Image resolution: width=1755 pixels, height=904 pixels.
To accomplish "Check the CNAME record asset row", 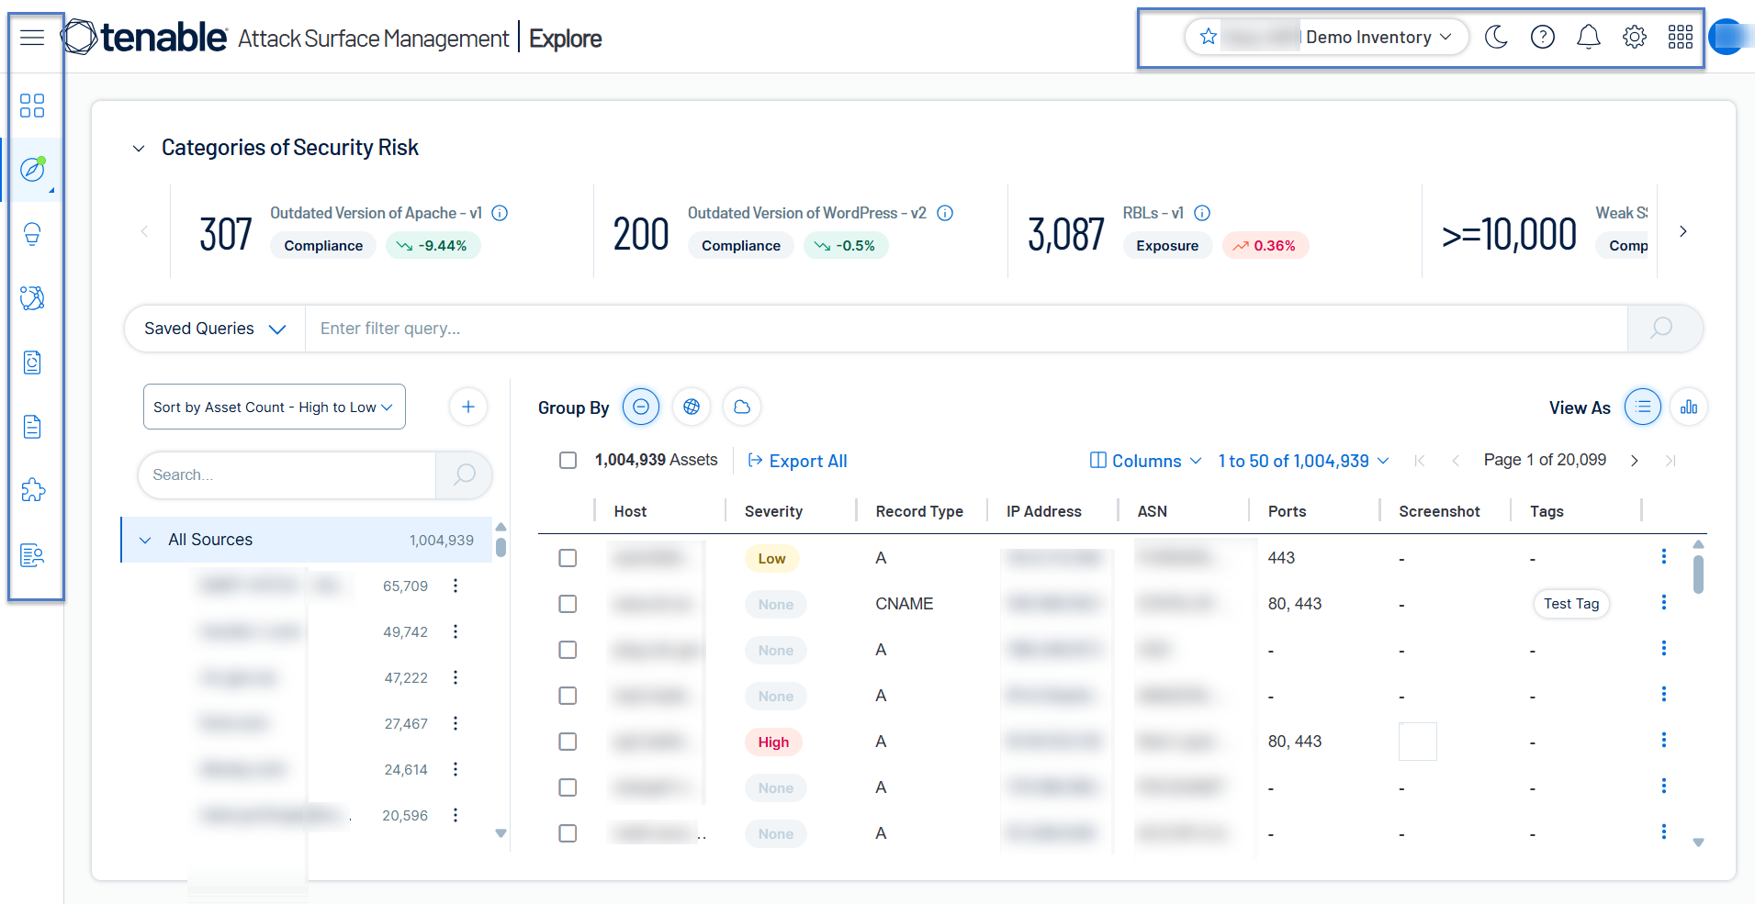I will coord(568,604).
